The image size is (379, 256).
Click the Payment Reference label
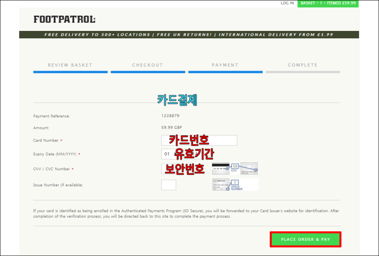click(x=51, y=116)
